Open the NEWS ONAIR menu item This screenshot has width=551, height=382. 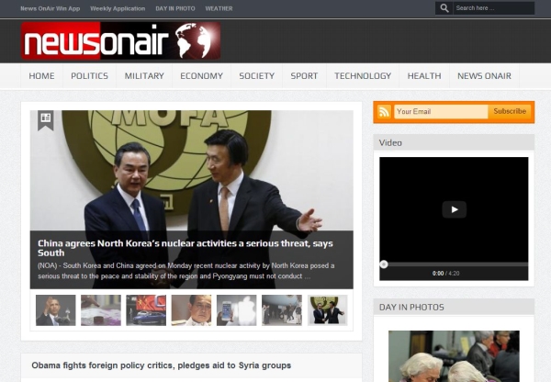(x=484, y=76)
